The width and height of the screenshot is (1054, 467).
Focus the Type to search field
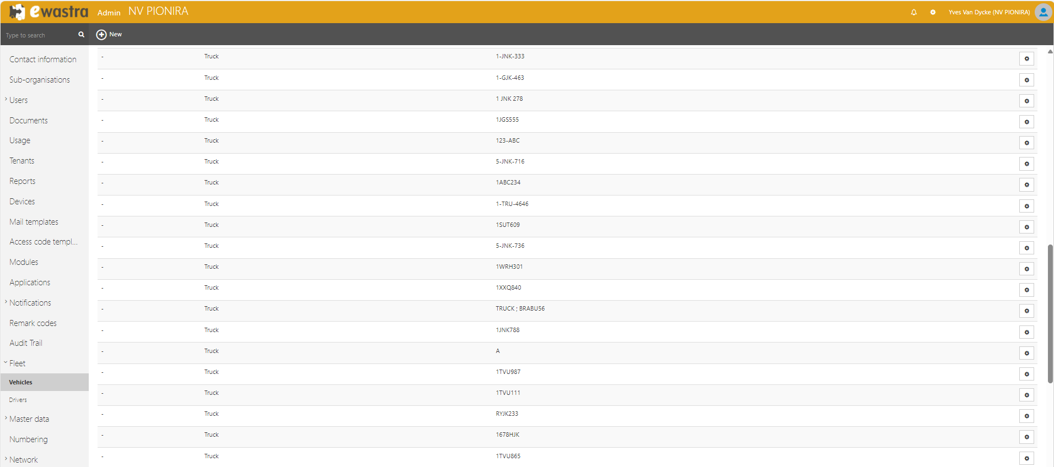point(40,35)
